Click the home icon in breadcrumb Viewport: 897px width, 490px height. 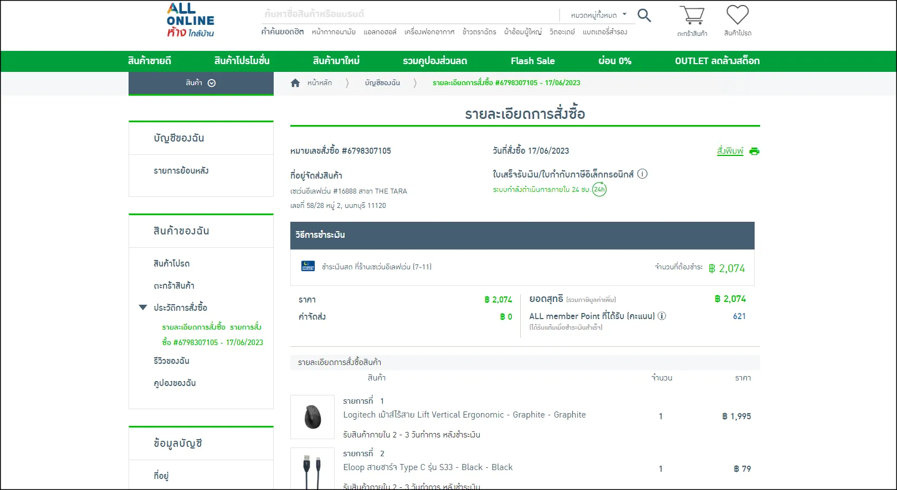point(295,83)
